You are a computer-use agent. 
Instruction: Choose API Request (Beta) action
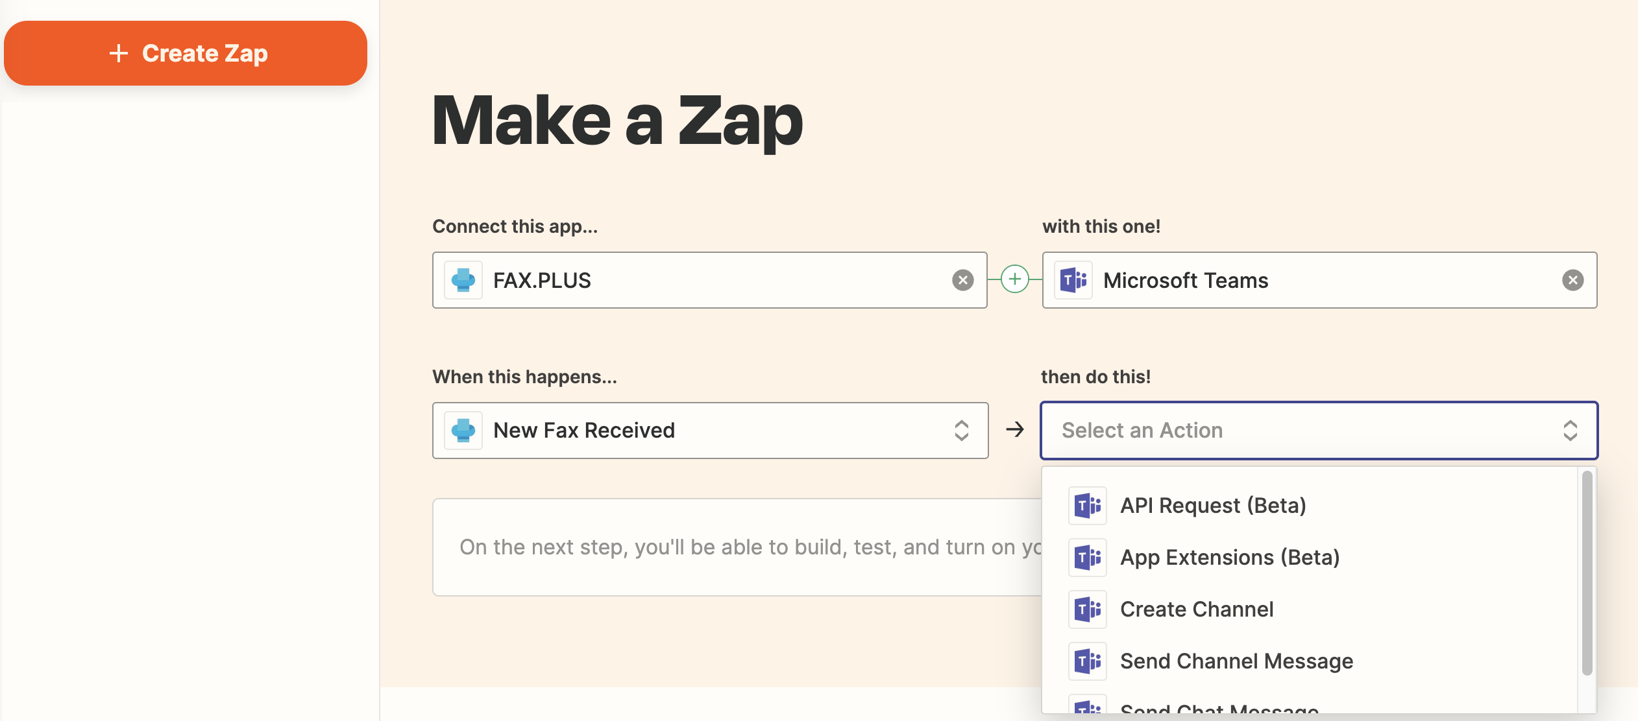click(x=1311, y=506)
